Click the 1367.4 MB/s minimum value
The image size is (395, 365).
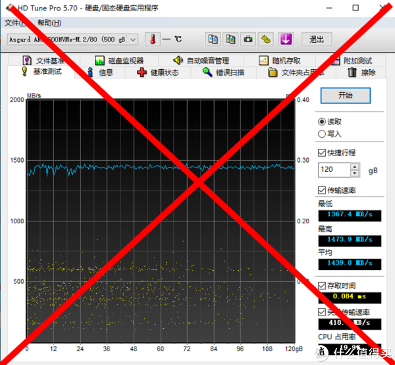click(x=350, y=215)
